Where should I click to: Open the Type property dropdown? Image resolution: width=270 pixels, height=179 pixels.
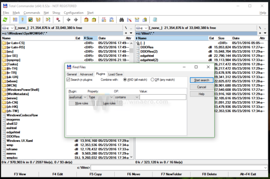(x=100, y=97)
